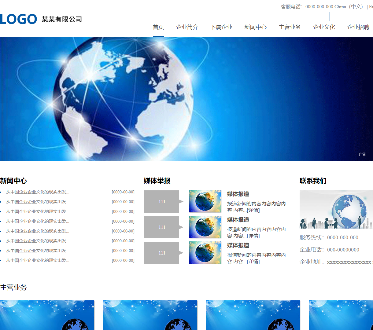Open the 新闻中心 navigation item
373x330 pixels.
click(x=256, y=27)
